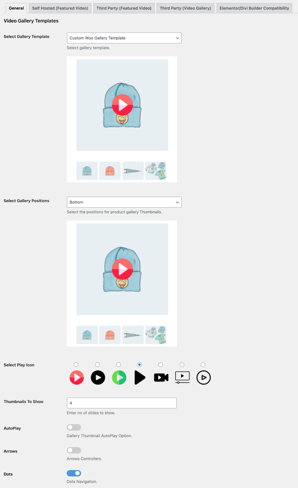Select radio button above red play icon
The image size is (298, 488).
click(x=76, y=365)
